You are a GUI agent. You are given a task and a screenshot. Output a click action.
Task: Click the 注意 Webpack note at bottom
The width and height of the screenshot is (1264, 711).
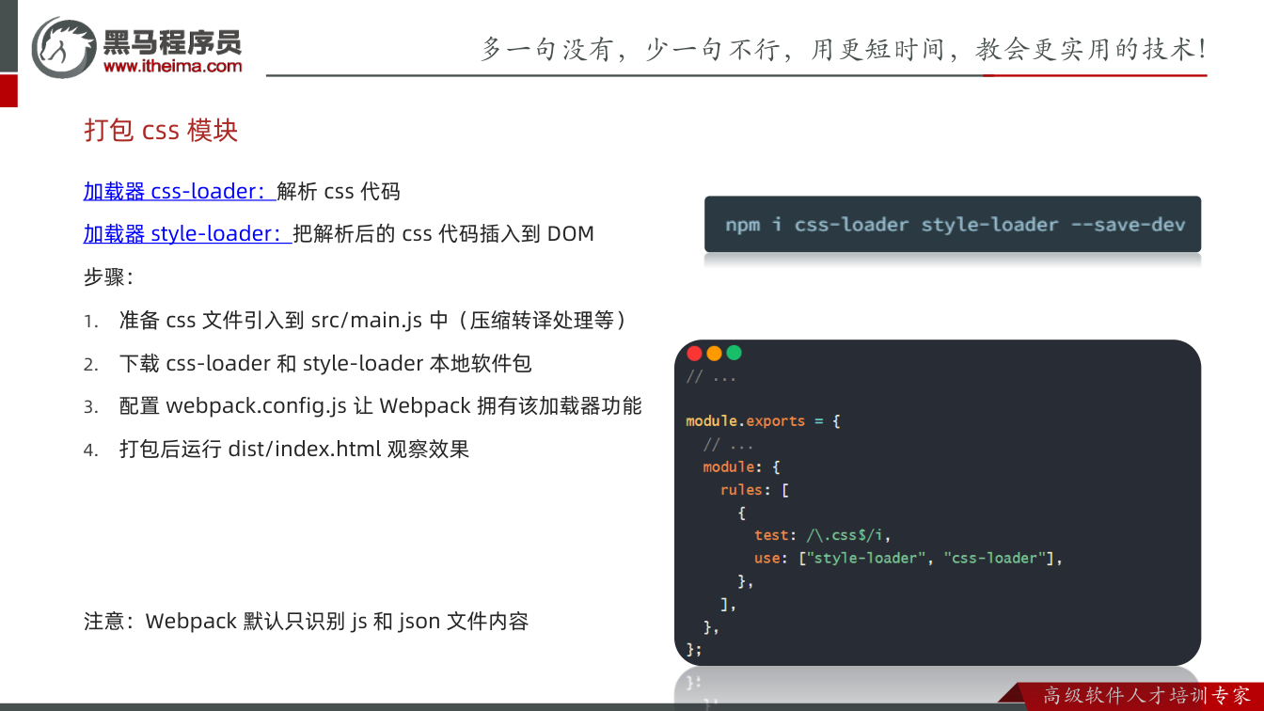pyautogui.click(x=307, y=622)
